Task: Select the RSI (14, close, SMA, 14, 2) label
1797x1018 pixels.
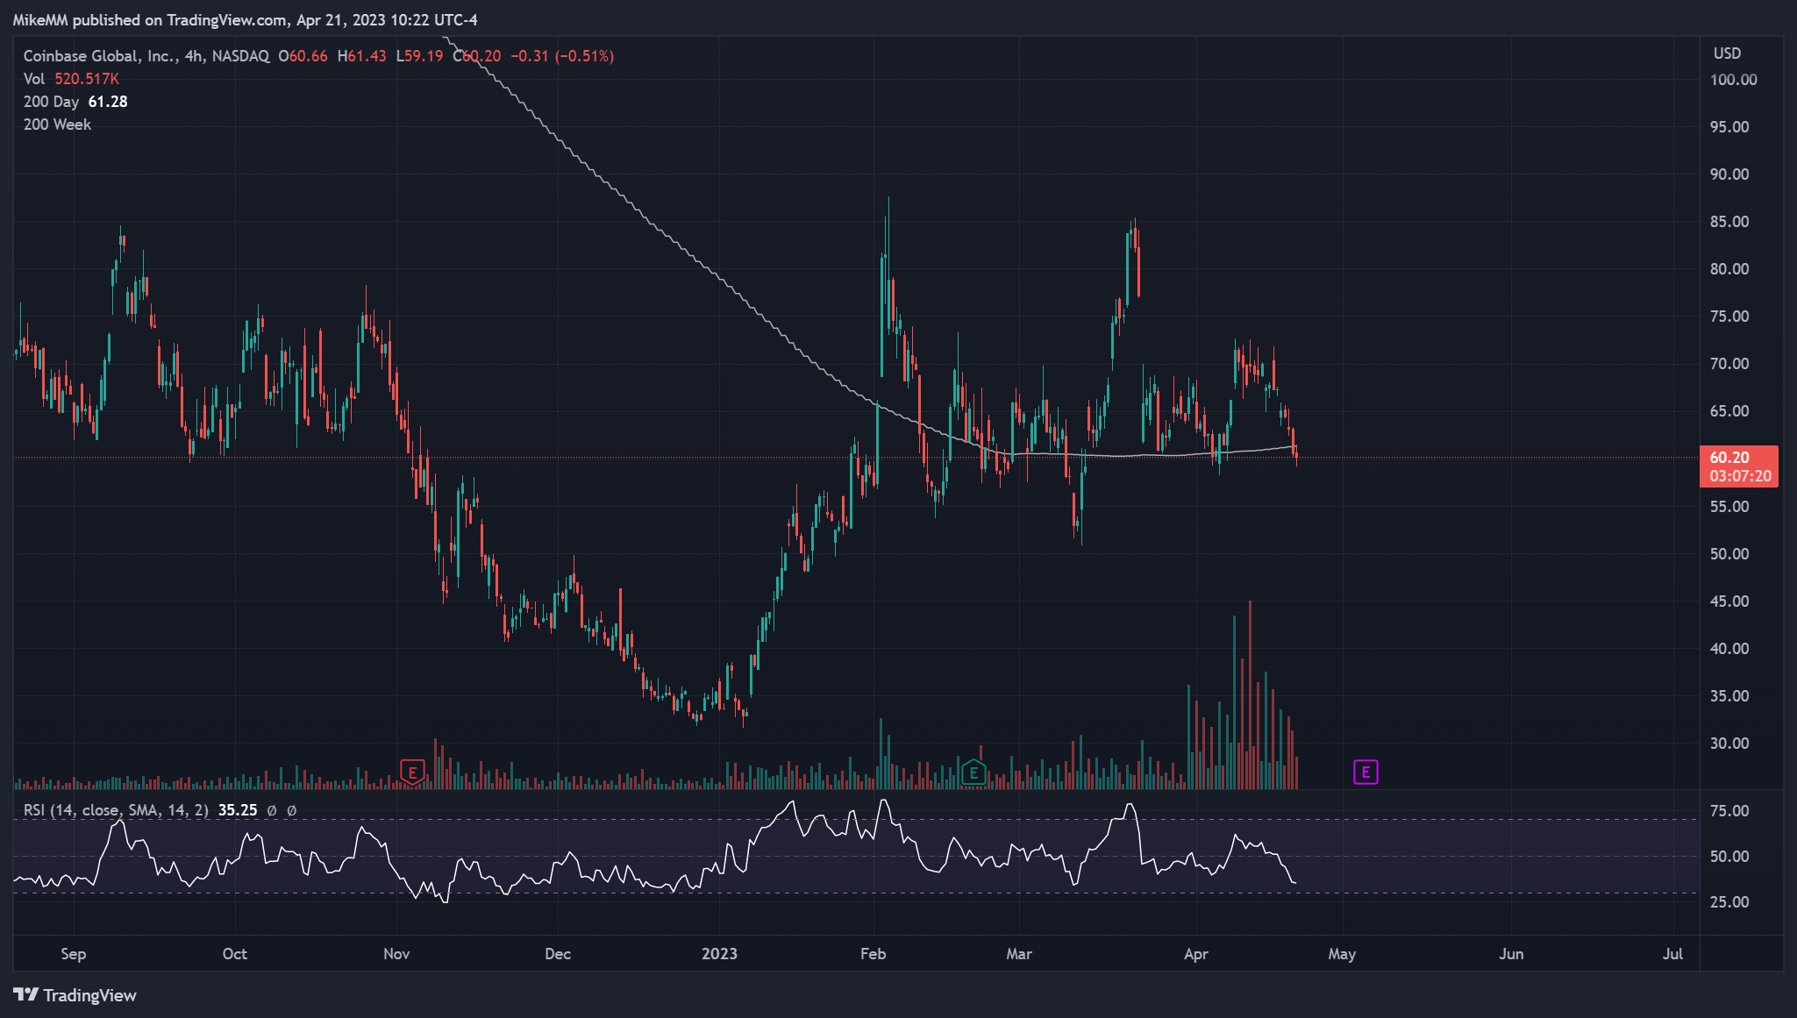Action: click(116, 810)
